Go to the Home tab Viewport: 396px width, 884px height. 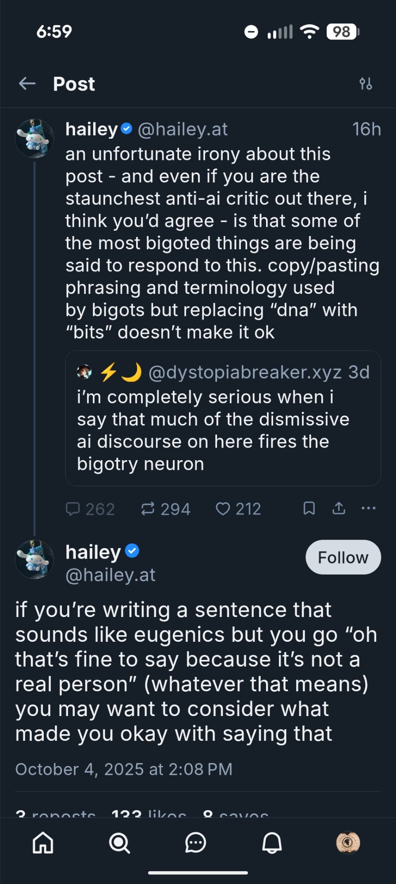point(43,843)
